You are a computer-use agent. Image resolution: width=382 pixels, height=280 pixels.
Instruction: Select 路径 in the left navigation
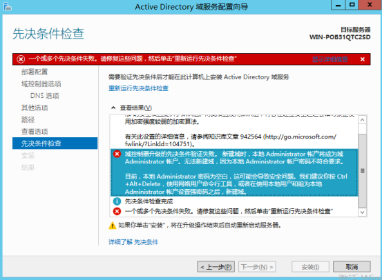pos(28,119)
